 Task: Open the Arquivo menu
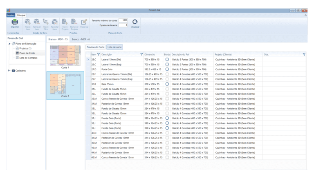click(11, 15)
